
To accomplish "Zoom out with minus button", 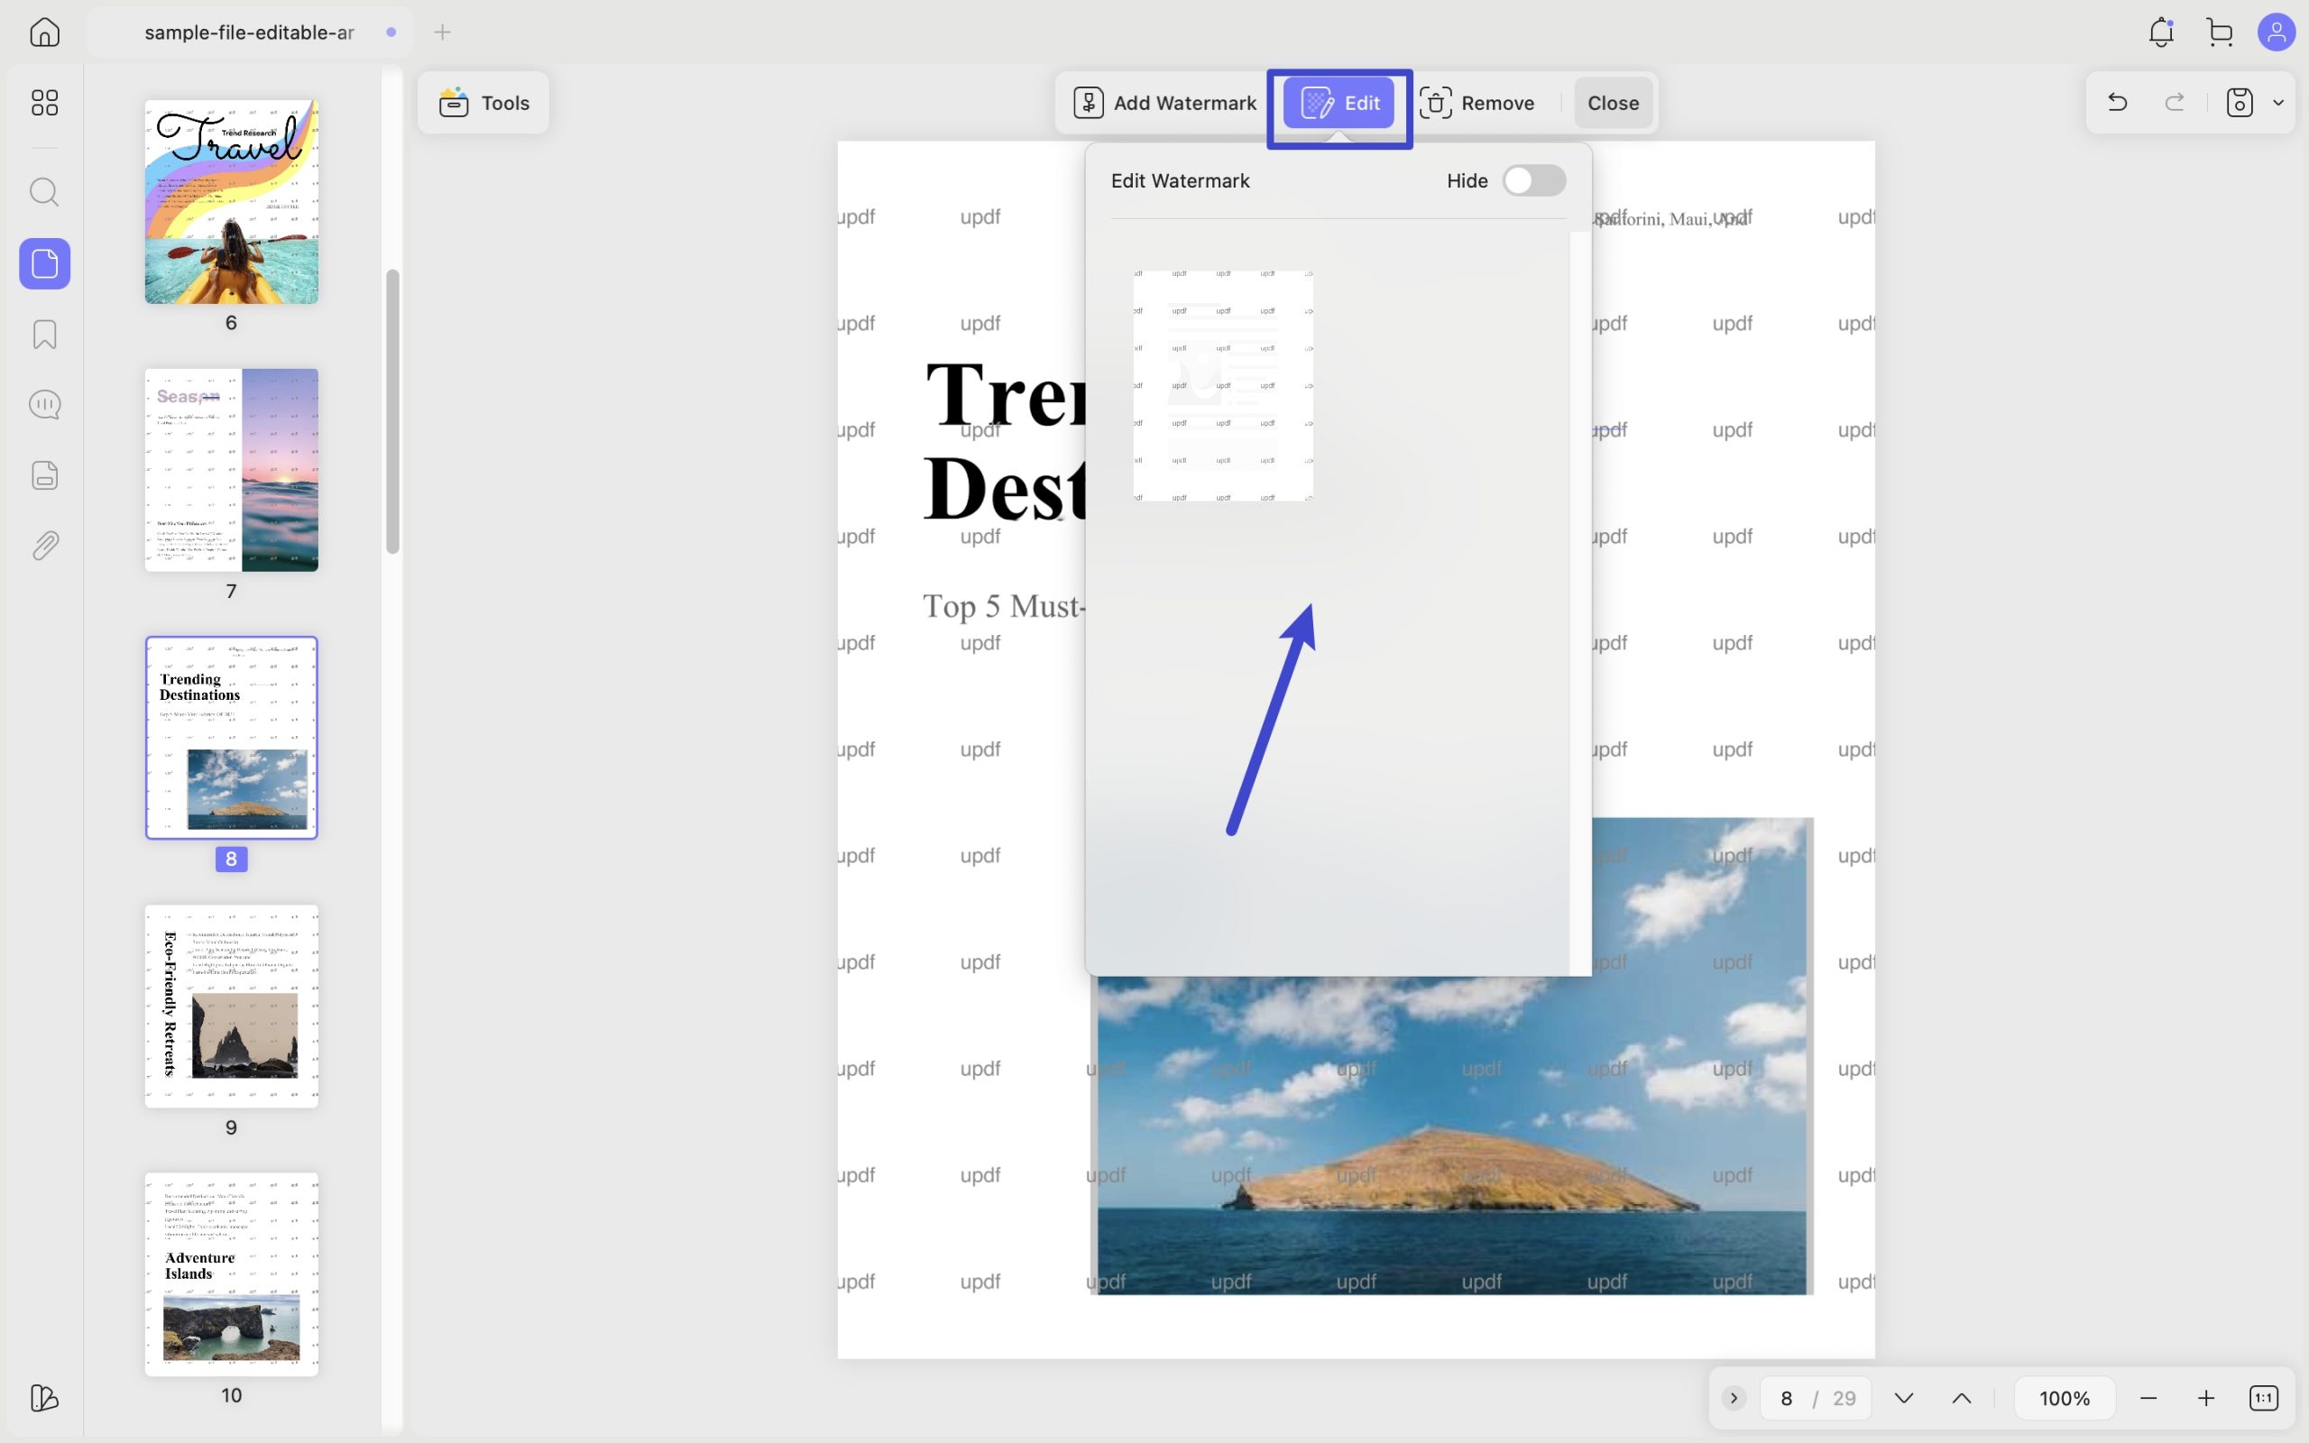I will click(x=2148, y=1398).
